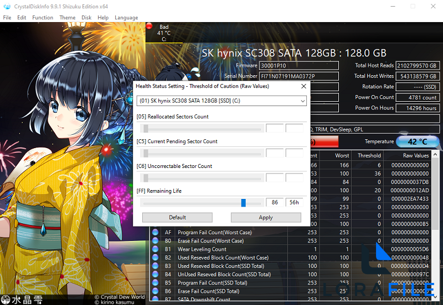Click the raw value 0000000037D8
The width and height of the screenshot is (443, 305).
pyautogui.click(x=410, y=182)
